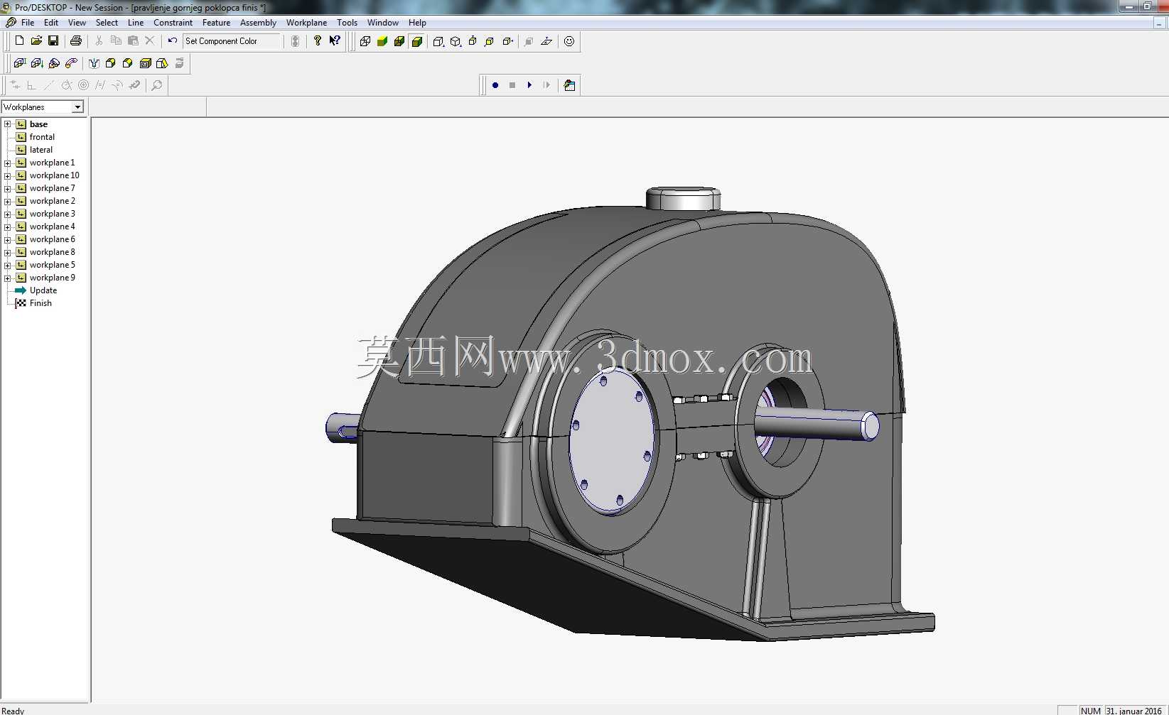Image resolution: width=1169 pixels, height=715 pixels.
Task: Expand the workplane 7 node
Action: click(x=8, y=188)
